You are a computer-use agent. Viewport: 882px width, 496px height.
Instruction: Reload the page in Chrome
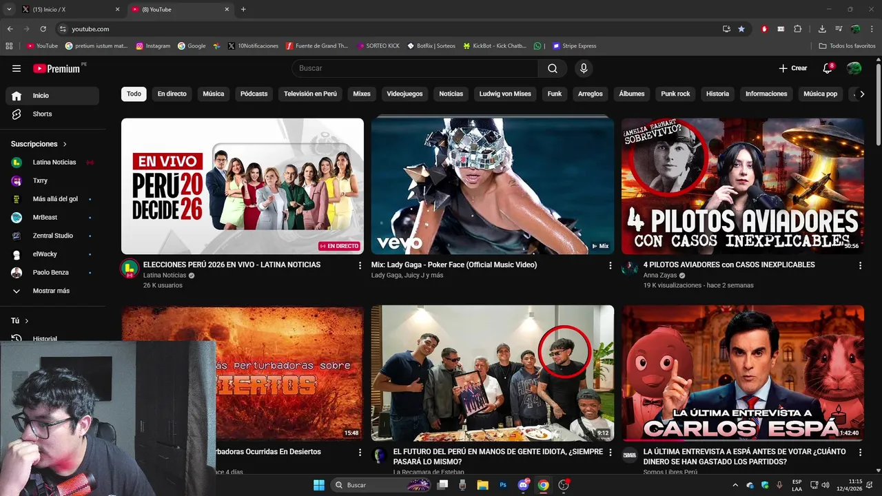[43, 29]
